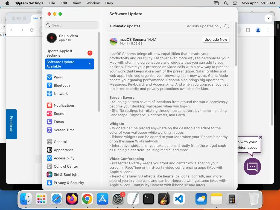Image resolution: width=280 pixels, height=210 pixels.
Task: Open Calculator from the Dock
Action: (x=232, y=199)
